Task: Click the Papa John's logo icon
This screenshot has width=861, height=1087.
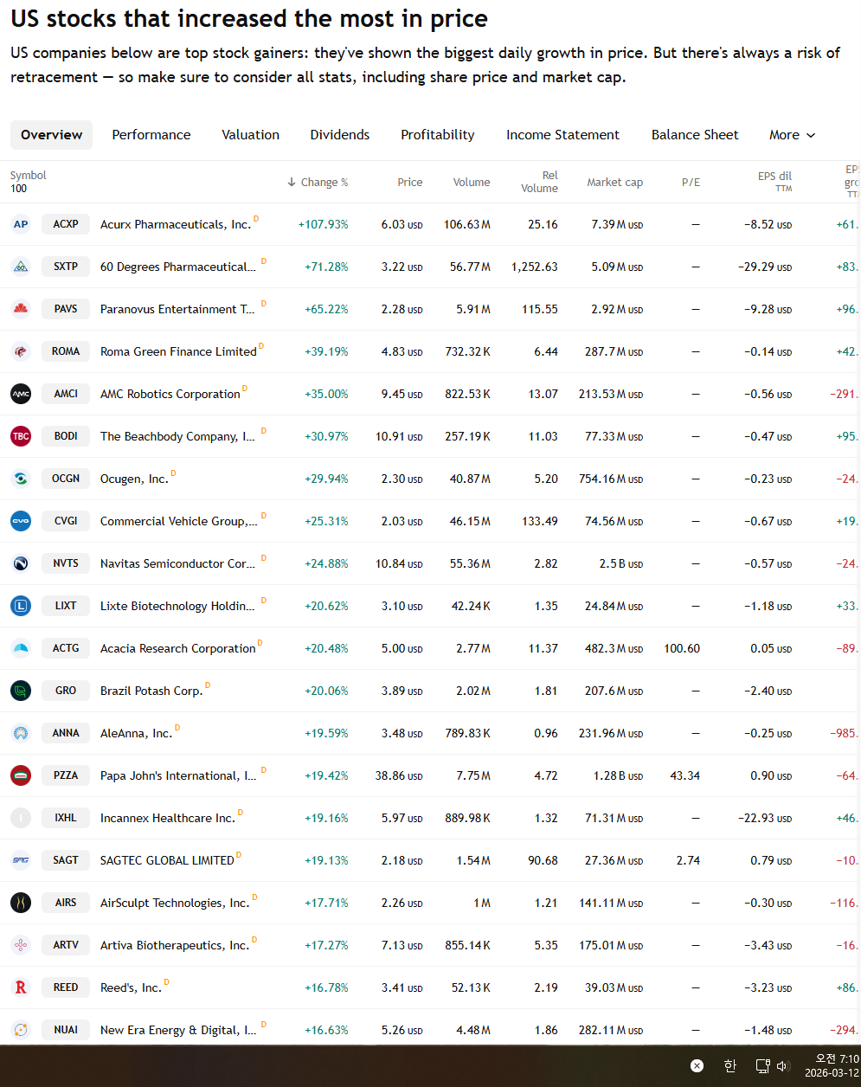Action: coord(21,775)
